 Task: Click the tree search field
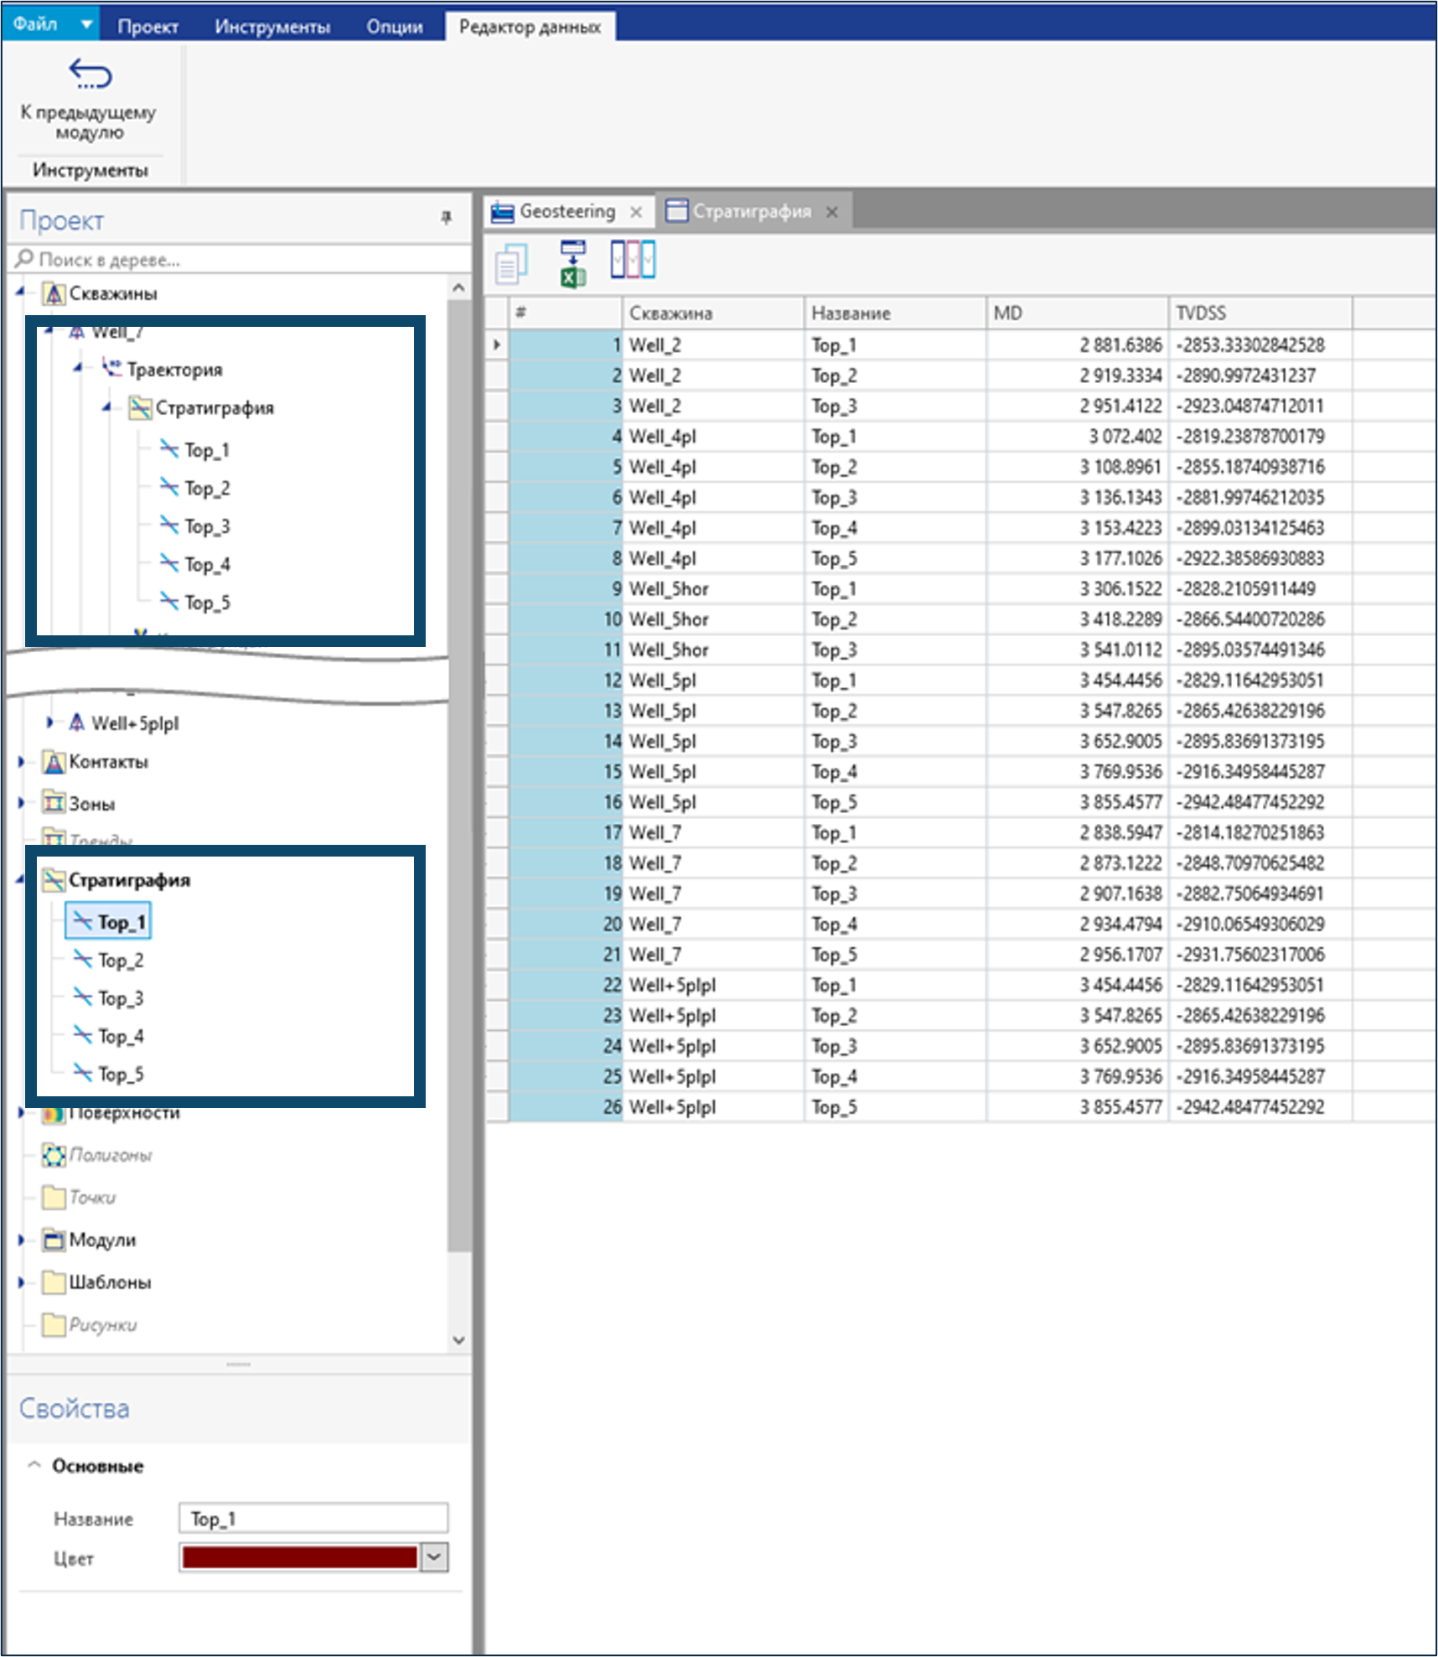coord(240,259)
